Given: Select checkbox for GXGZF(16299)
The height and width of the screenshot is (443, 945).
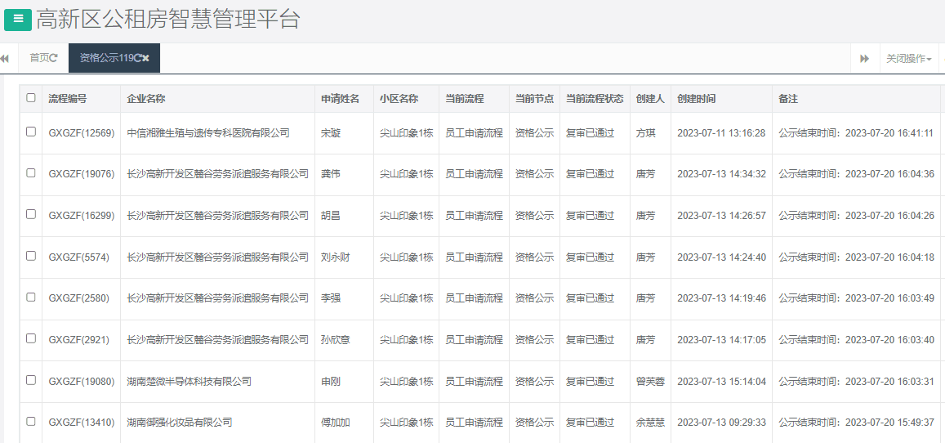Looking at the screenshot, I should [31, 215].
